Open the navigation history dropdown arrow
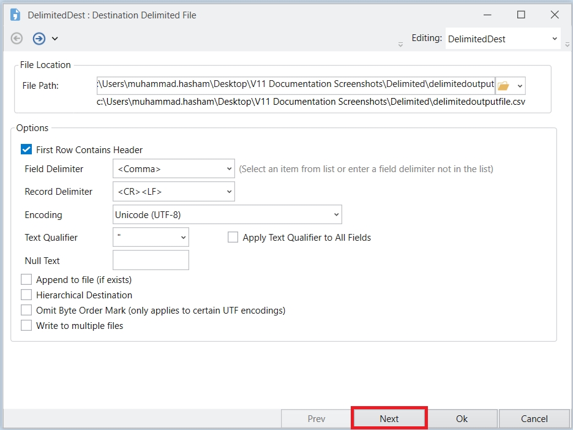 (x=54, y=39)
